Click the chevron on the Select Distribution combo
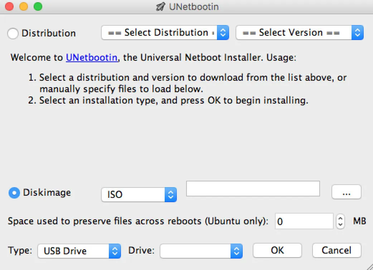 pyautogui.click(x=224, y=32)
